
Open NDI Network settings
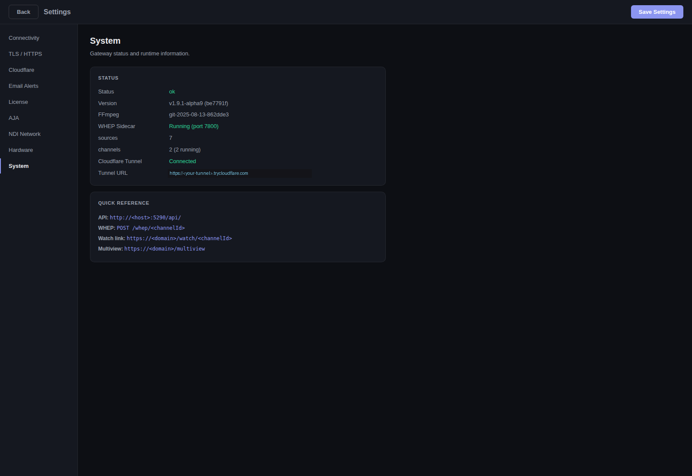click(x=39, y=134)
